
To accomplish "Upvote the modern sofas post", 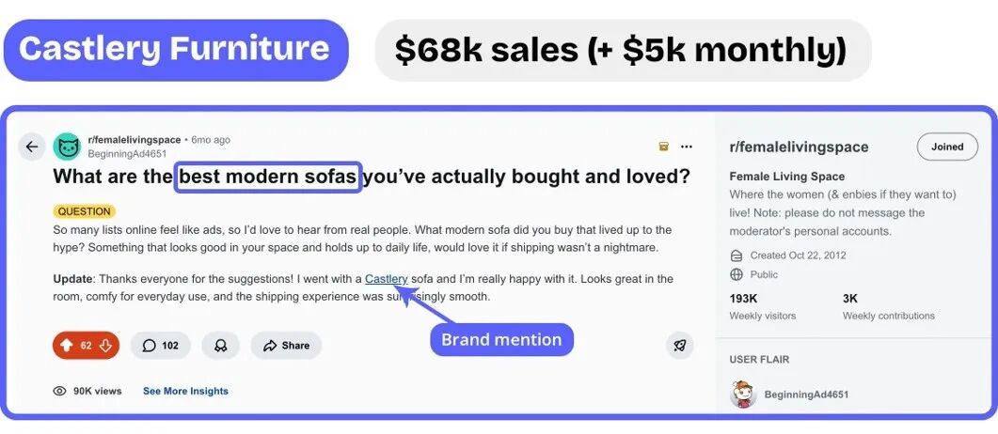I will click(x=67, y=346).
